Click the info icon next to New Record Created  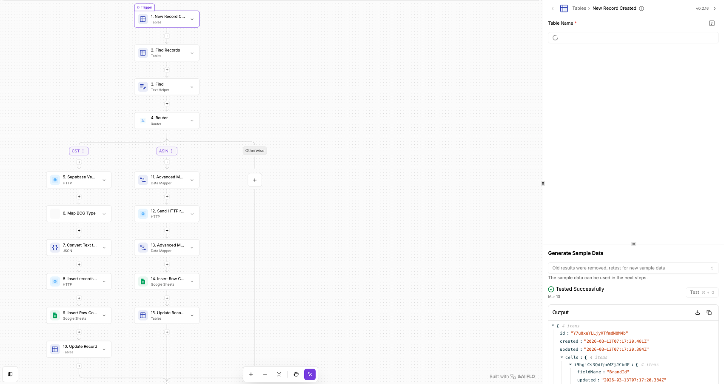(x=641, y=9)
